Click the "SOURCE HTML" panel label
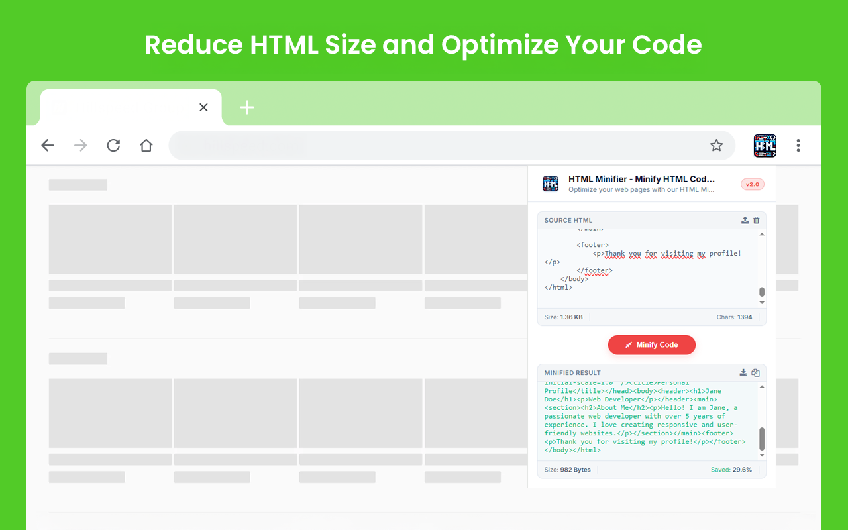The height and width of the screenshot is (530, 848). point(568,221)
